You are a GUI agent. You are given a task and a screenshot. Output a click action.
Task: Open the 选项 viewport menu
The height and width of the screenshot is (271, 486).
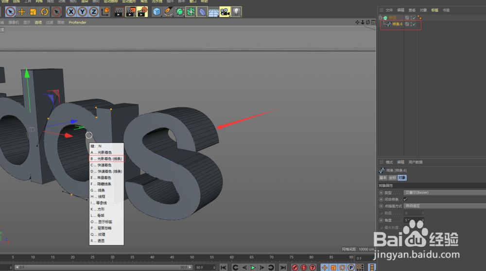click(38, 23)
